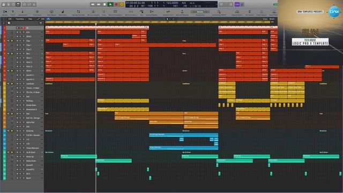Collapse the Perc track stack triangle
The width and height of the screenshot is (343, 193).
pos(9,54)
